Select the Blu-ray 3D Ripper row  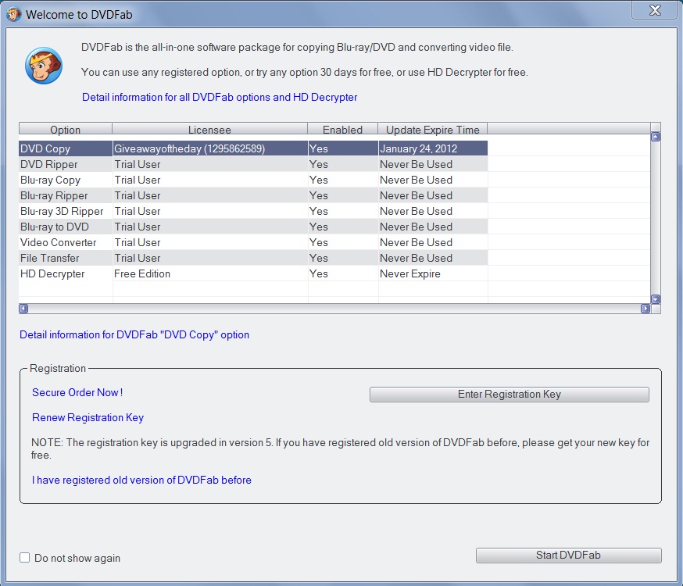253,211
